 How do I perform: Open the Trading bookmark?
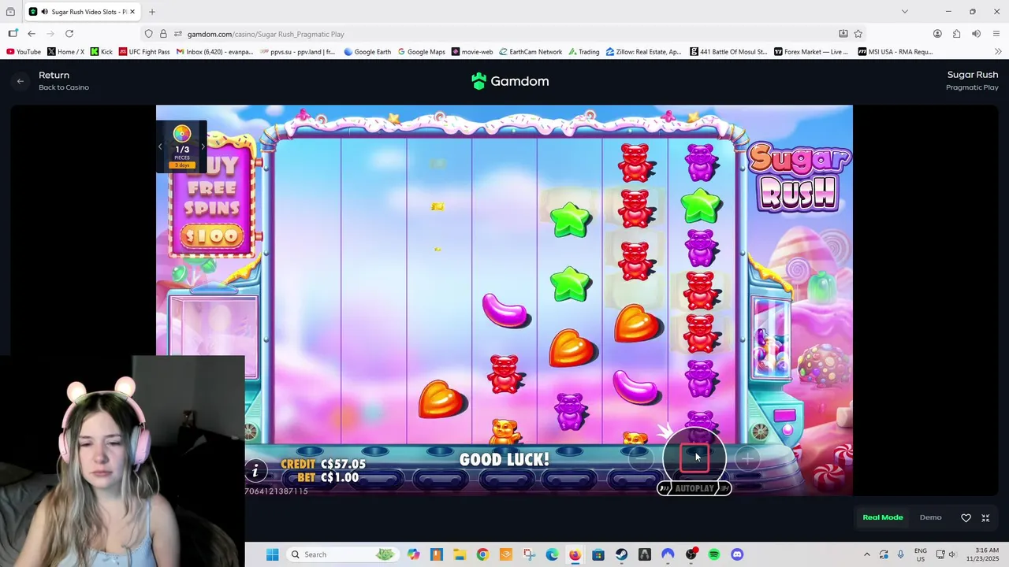pos(583,52)
